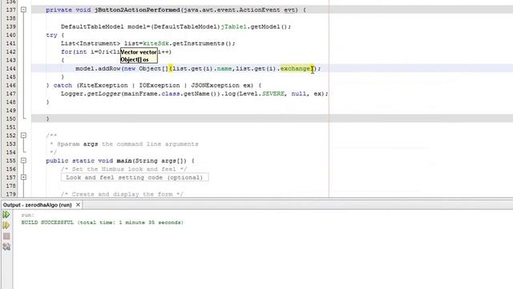Click the 'name' field in line 144

click(224, 68)
